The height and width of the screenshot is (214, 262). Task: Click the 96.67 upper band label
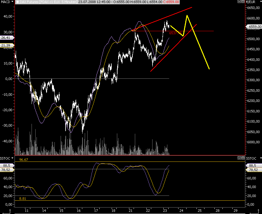coord(24,160)
